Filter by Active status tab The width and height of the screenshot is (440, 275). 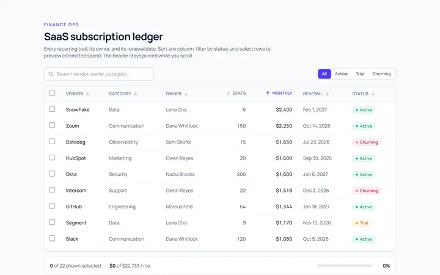pyautogui.click(x=341, y=74)
